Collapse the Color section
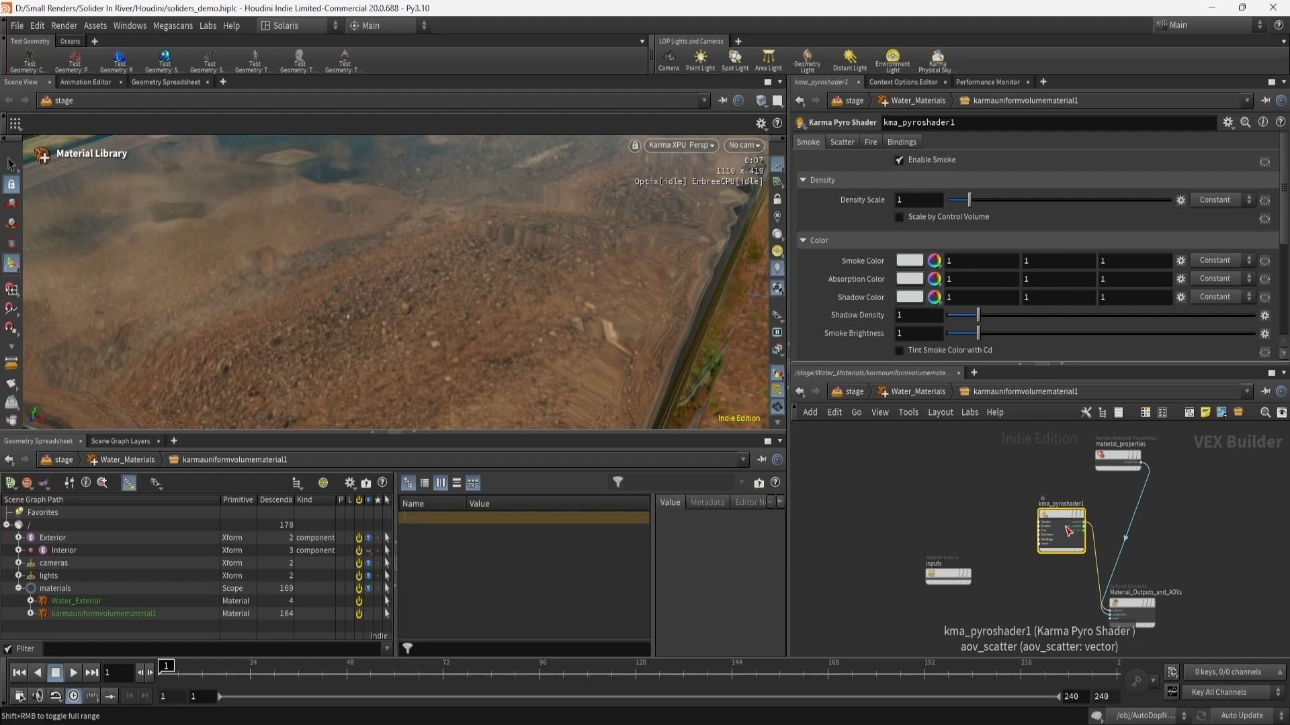Image resolution: width=1290 pixels, height=725 pixels. [802, 240]
